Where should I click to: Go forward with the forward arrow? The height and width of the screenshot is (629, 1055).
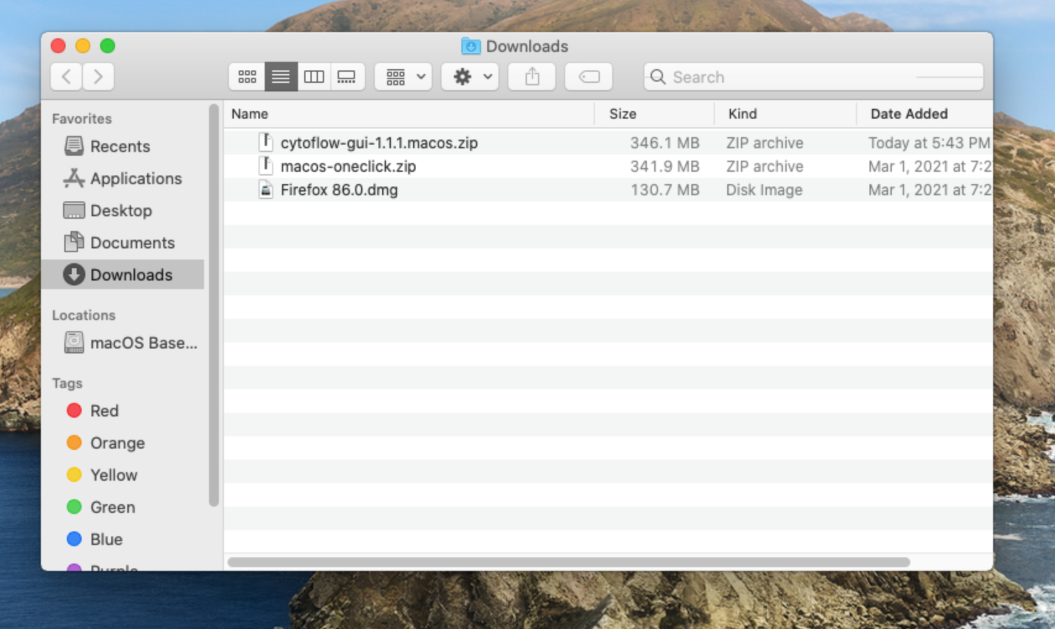coord(98,77)
